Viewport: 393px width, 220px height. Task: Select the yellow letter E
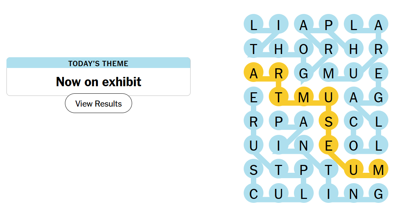328,146
